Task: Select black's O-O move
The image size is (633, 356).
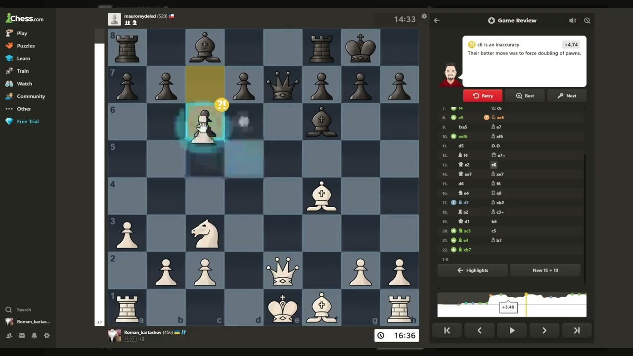Action: 496,146
